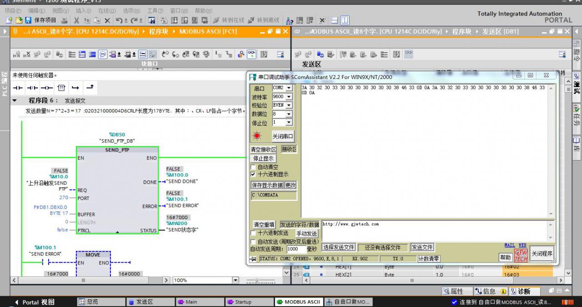Toggle the monitoring glasses icon in FC1 editor

tap(251, 54)
